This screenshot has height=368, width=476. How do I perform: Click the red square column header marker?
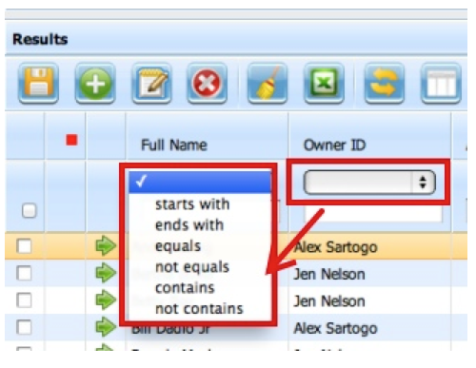tap(71, 140)
